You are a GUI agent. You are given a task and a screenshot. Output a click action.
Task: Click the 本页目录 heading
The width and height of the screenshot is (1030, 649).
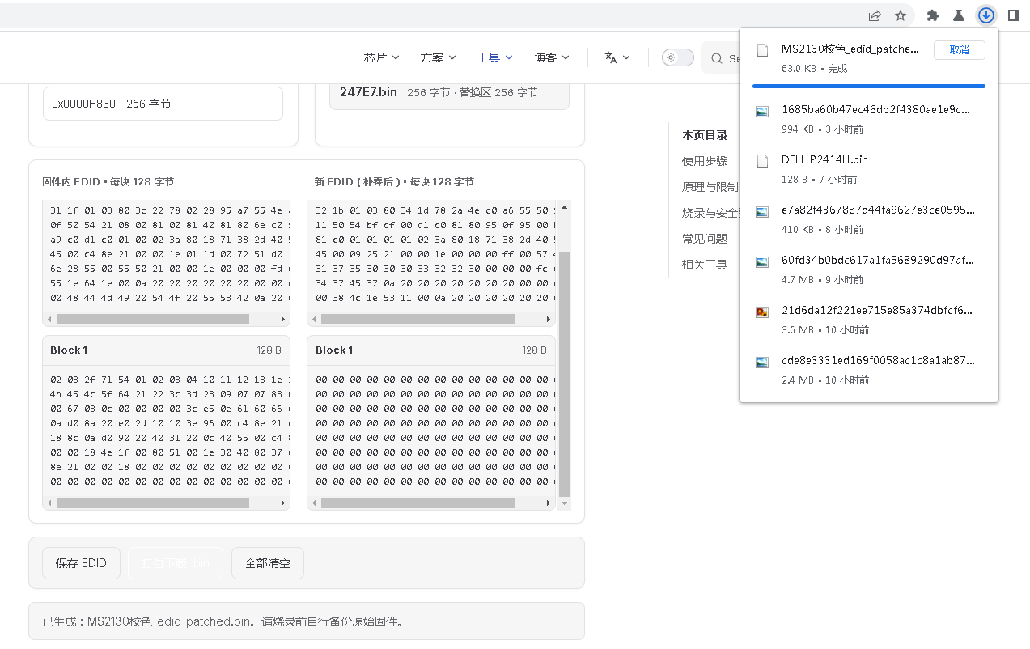(705, 135)
